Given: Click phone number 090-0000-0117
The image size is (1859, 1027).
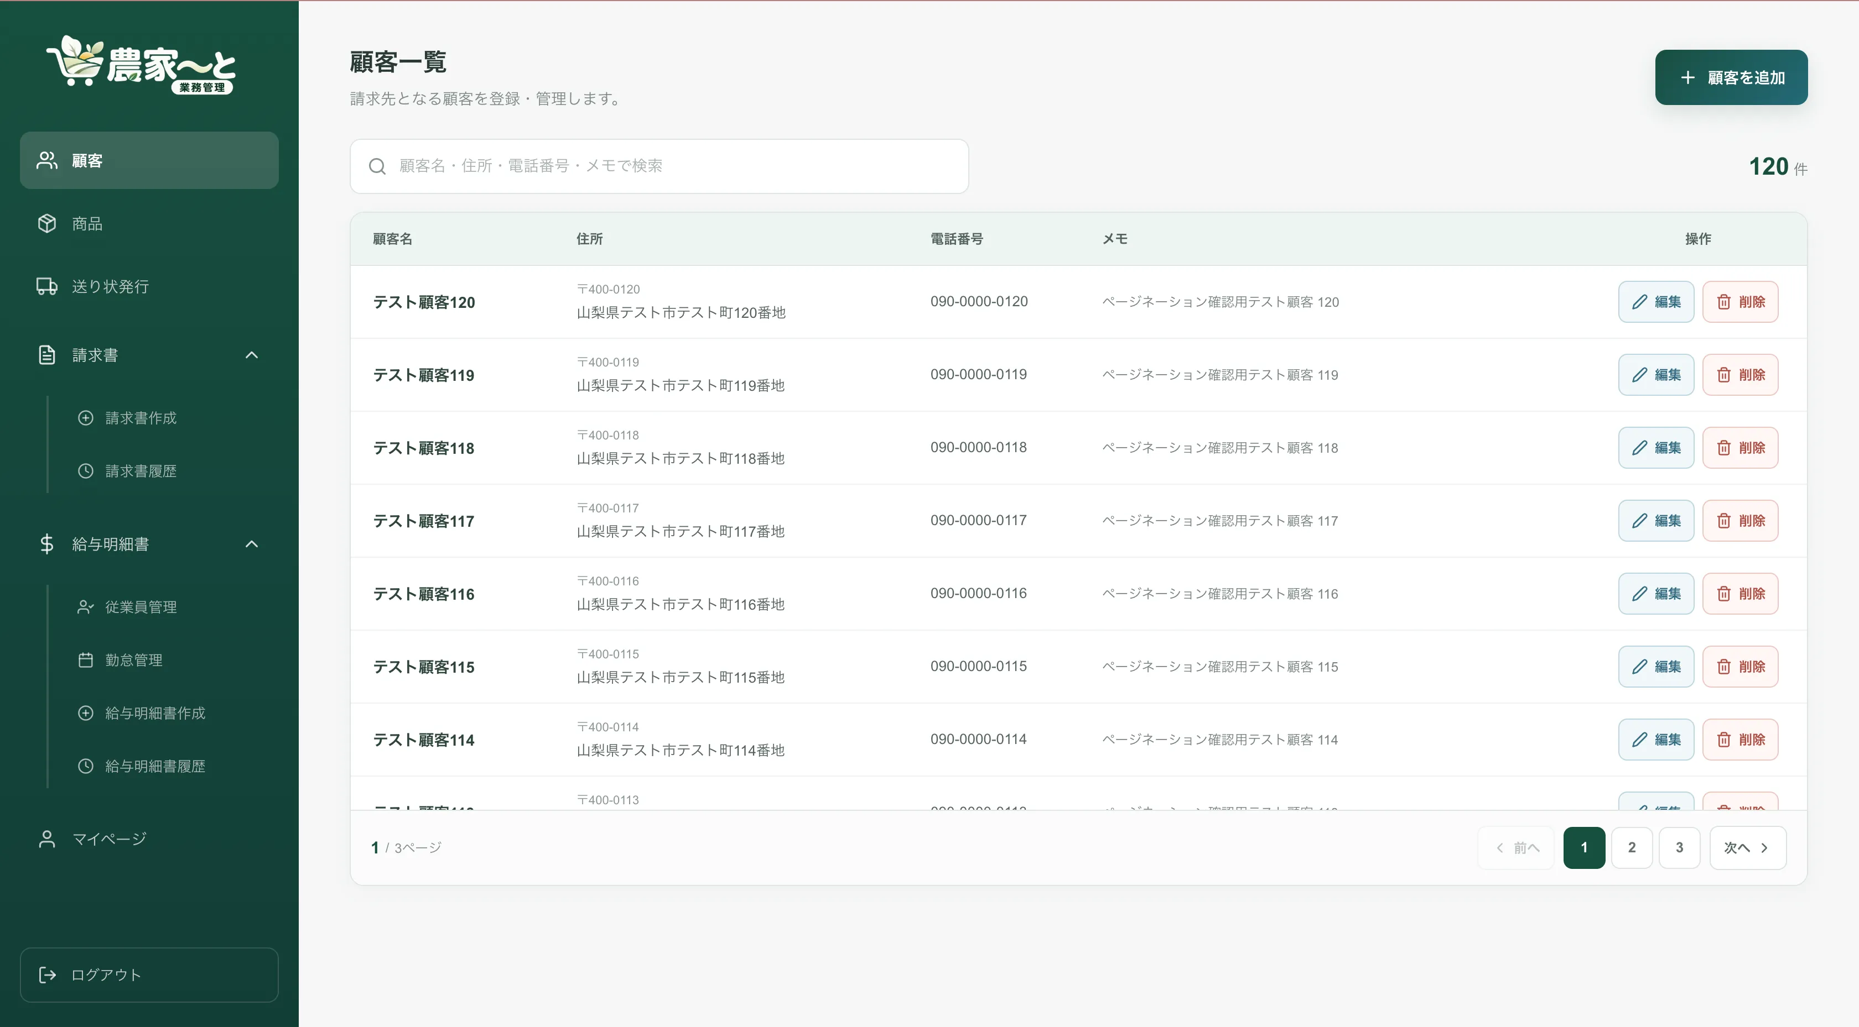Looking at the screenshot, I should point(979,520).
